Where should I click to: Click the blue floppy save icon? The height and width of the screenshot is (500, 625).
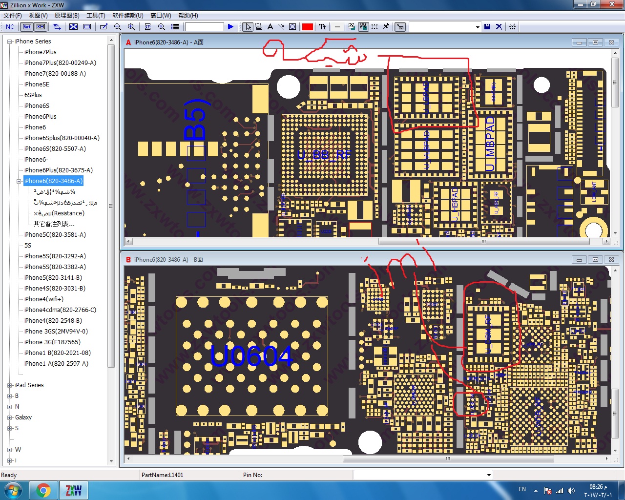click(x=487, y=27)
